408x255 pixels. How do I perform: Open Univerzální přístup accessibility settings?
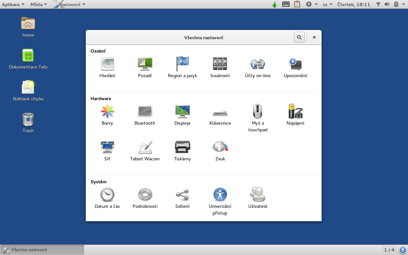(220, 201)
